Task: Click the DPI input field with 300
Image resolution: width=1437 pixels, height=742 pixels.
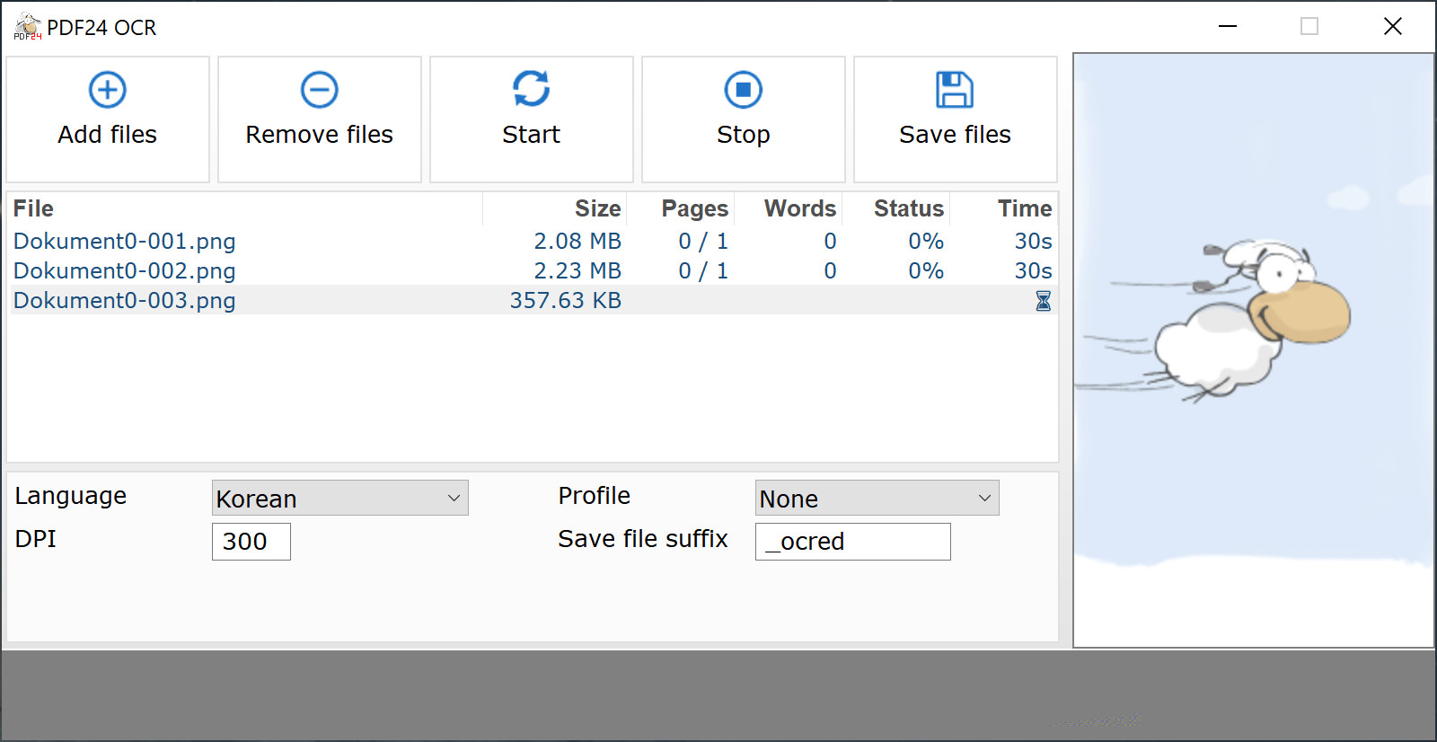Action: coord(251,542)
